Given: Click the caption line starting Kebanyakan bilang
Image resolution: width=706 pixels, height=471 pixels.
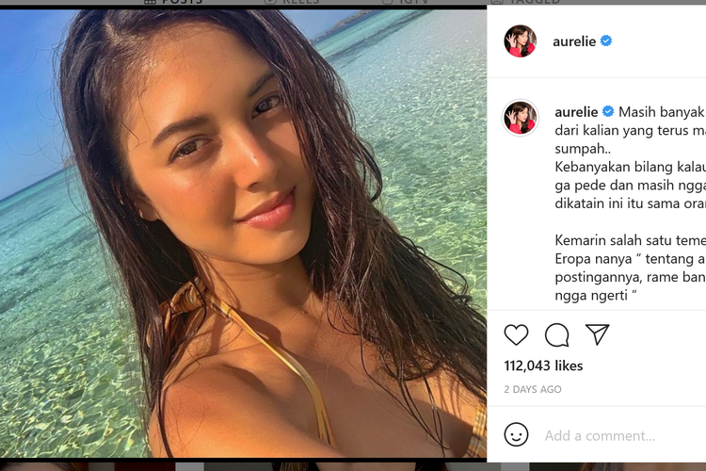Looking at the screenshot, I should [x=631, y=168].
